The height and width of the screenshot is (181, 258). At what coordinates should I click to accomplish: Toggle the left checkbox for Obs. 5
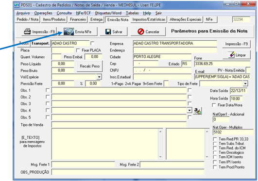coord(48,117)
